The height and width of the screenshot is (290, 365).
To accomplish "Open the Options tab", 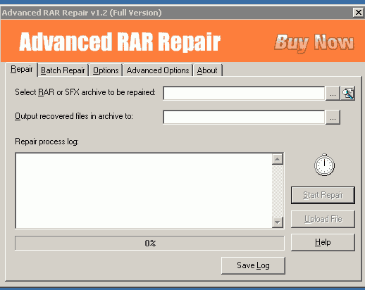I will [106, 70].
